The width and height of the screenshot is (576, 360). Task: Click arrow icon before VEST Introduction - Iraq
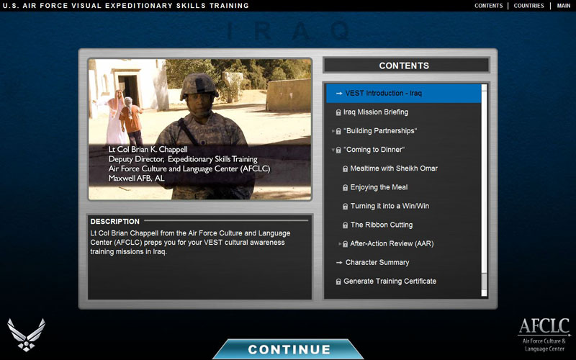(x=339, y=94)
